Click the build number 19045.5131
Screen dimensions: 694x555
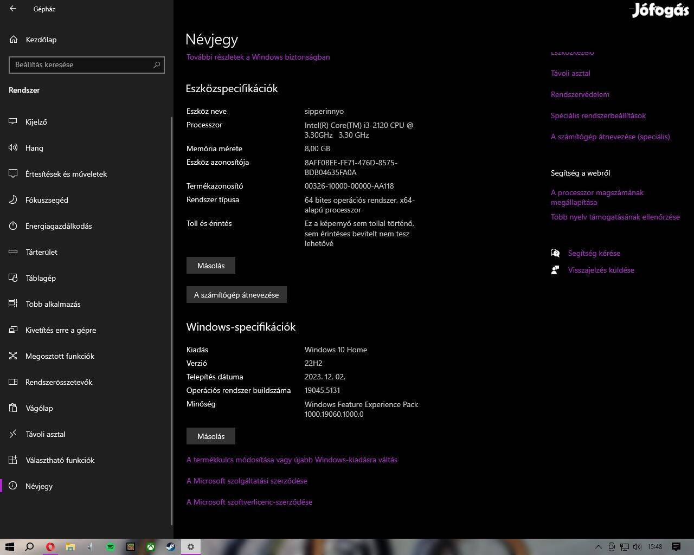point(323,390)
